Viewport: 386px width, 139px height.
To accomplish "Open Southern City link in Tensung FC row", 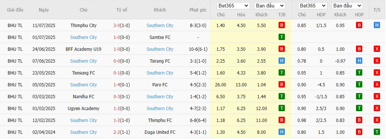I will pyautogui.click(x=160, y=73).
